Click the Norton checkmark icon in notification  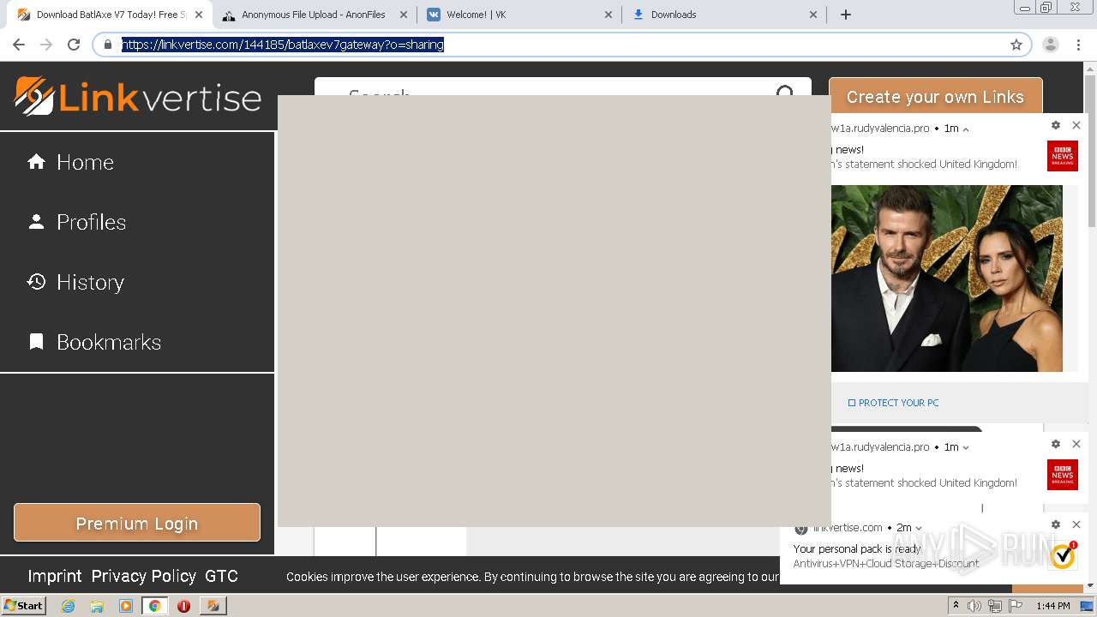1063,556
